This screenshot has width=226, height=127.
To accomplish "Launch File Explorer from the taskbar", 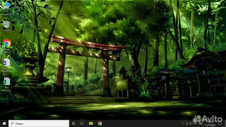I will click(91, 124).
